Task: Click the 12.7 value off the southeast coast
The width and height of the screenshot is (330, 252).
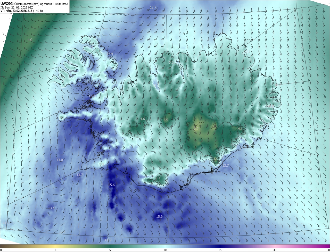Action: coord(225,165)
